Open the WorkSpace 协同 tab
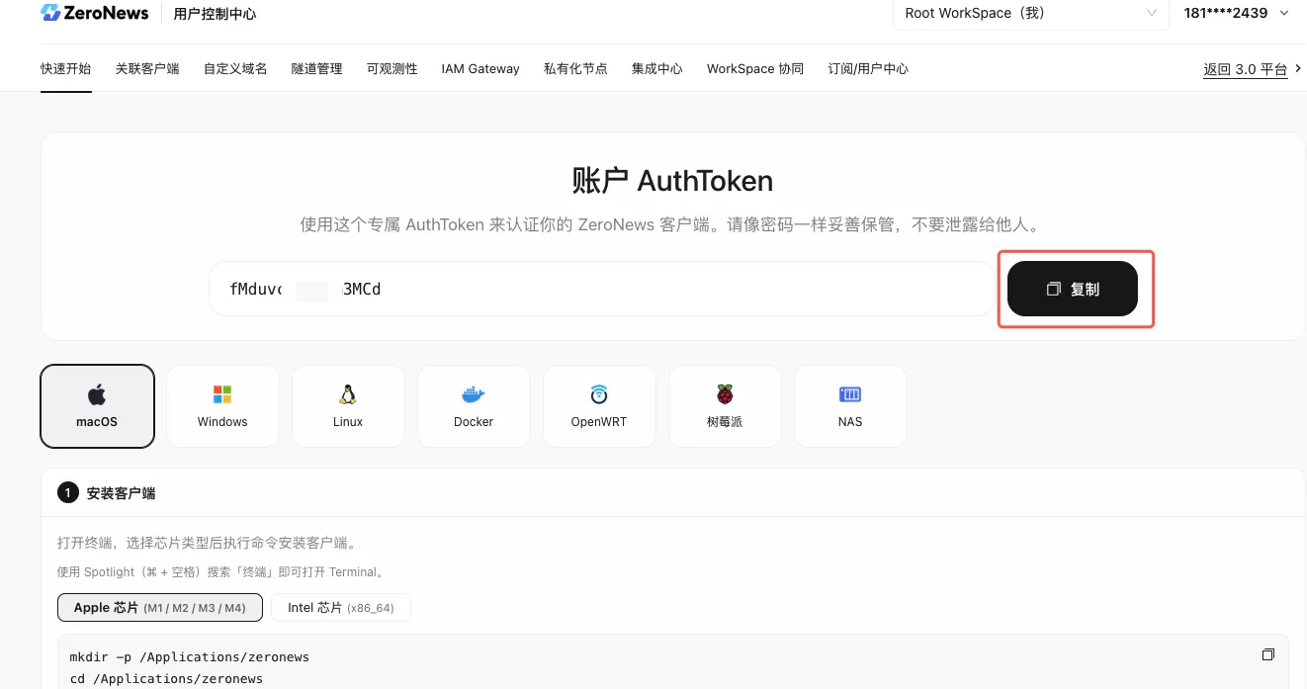Image resolution: width=1307 pixels, height=689 pixels. [x=755, y=69]
